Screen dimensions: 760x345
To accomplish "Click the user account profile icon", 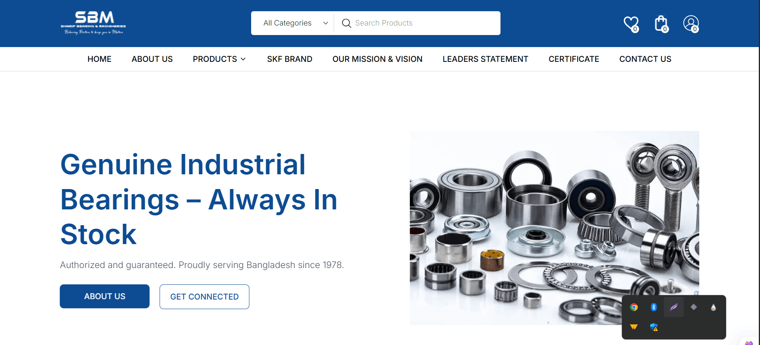I will [x=691, y=24].
